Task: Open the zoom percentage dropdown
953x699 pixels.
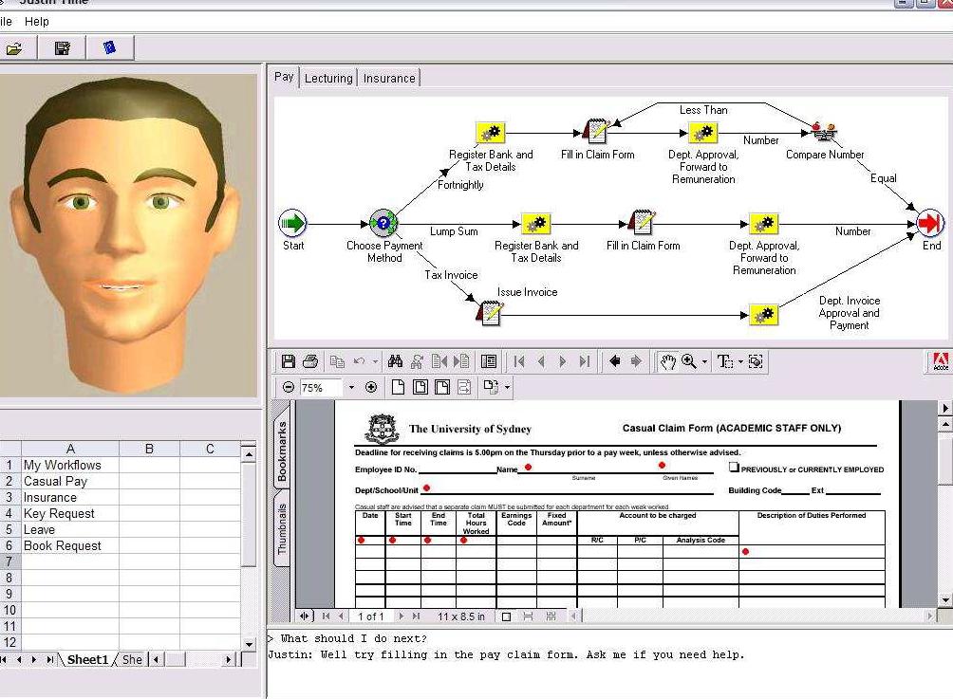Action: click(350, 388)
